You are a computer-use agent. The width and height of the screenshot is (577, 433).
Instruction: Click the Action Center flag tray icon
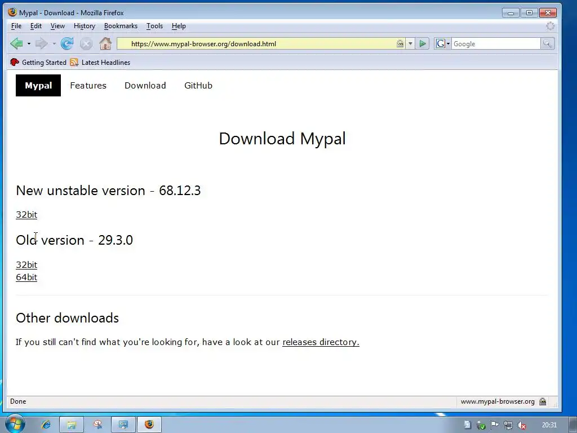pos(495,425)
